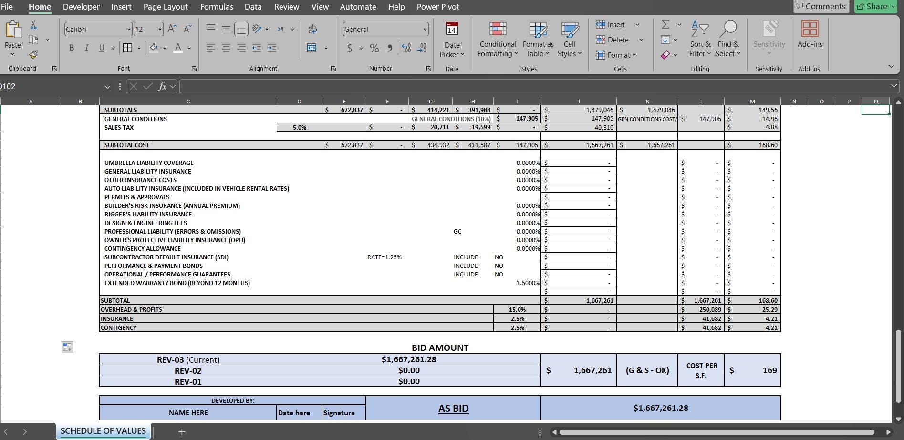Open Format cells menu
The width and height of the screenshot is (904, 440).
[x=616, y=55]
